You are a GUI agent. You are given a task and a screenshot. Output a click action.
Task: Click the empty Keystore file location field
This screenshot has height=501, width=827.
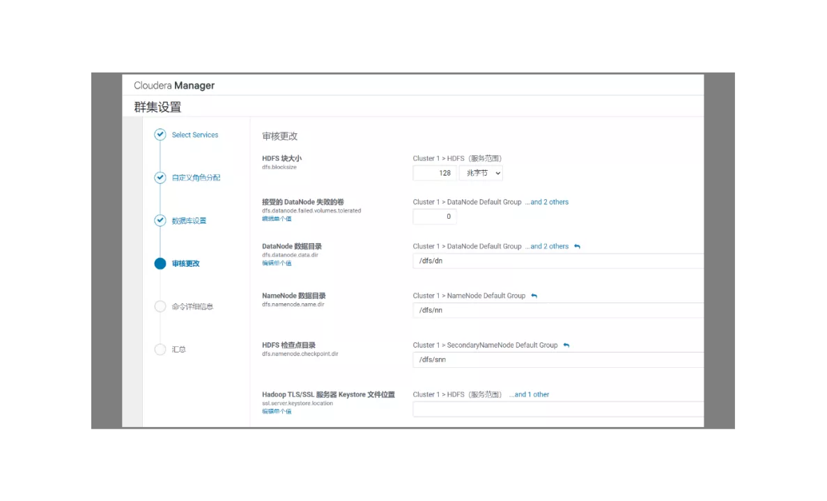[558, 409]
